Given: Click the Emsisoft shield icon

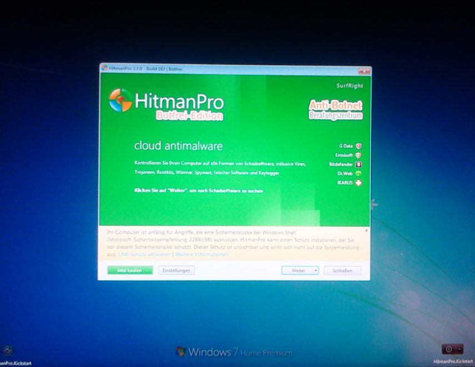Looking at the screenshot, I should (x=358, y=155).
